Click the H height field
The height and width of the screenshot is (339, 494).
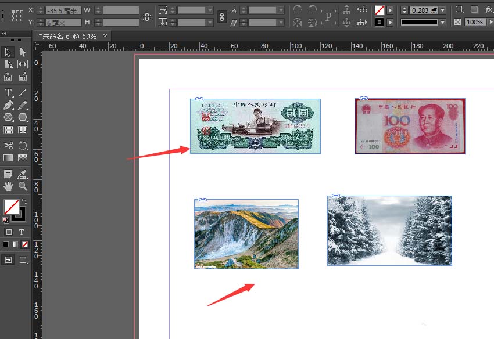121,22
